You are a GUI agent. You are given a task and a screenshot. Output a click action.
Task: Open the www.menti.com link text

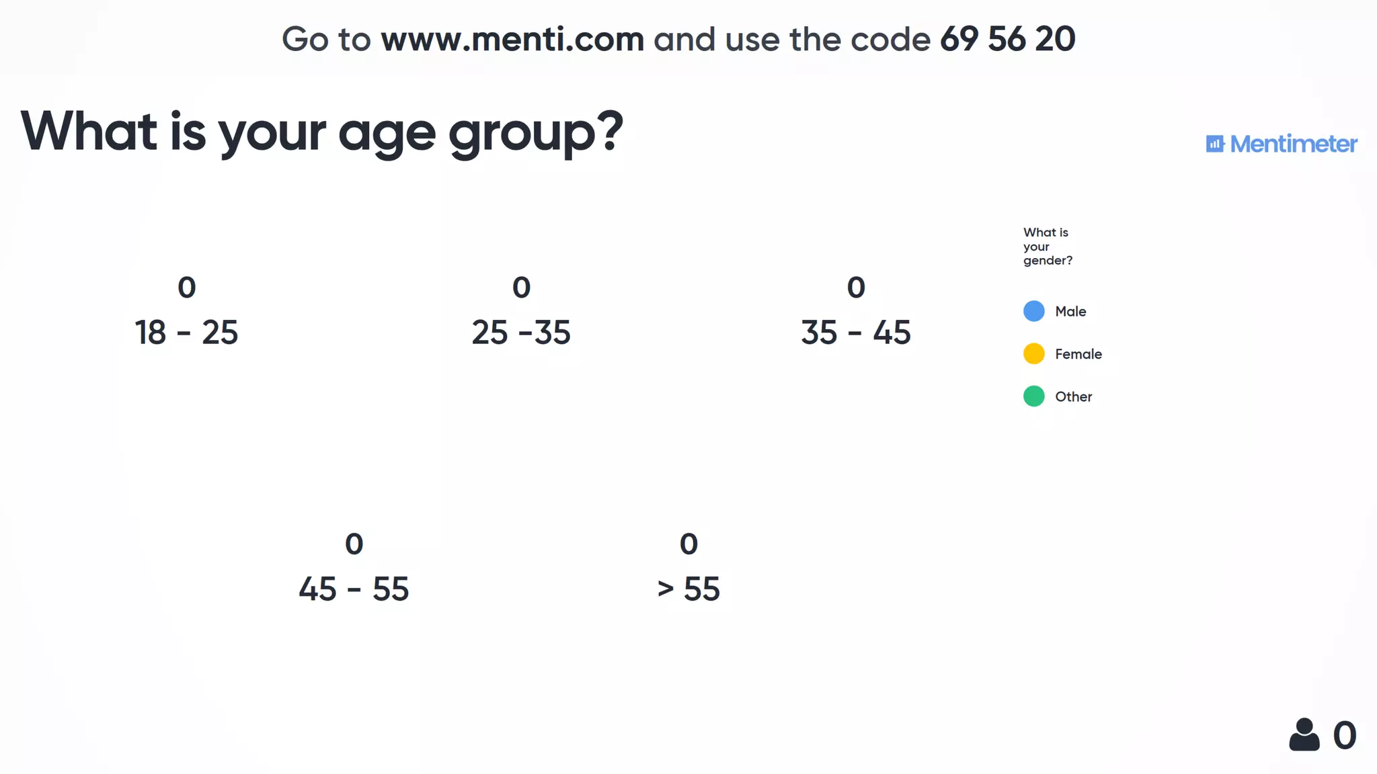512,39
